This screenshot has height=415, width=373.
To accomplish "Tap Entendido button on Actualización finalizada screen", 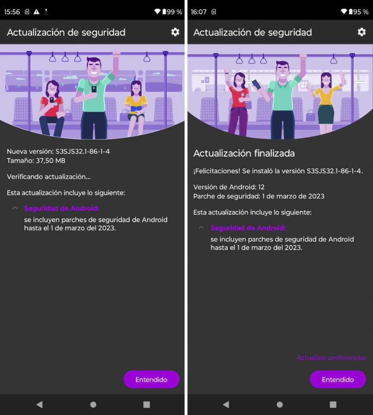I will (x=338, y=379).
